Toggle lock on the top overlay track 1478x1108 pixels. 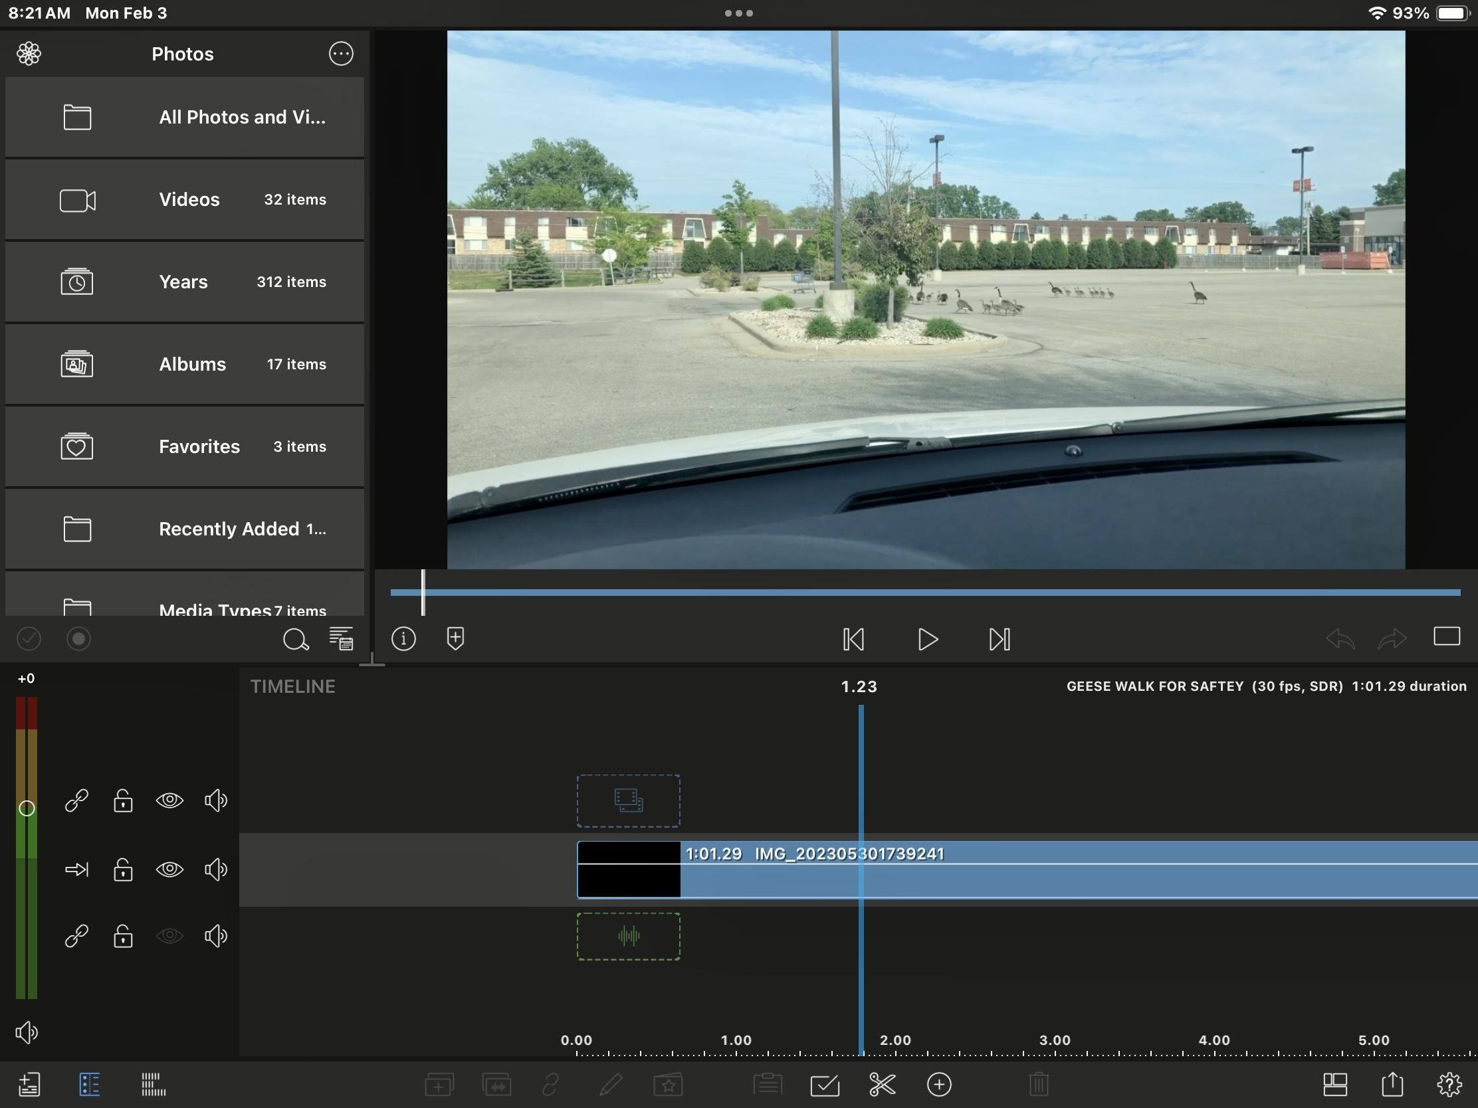click(123, 800)
